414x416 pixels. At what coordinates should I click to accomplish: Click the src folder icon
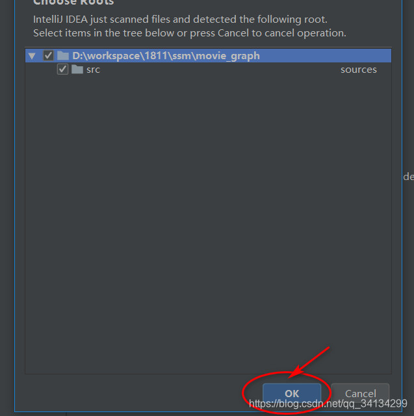tap(77, 70)
